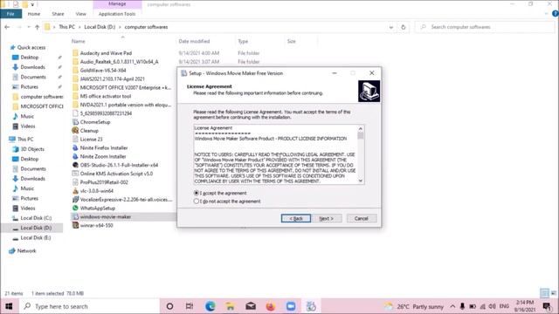Click the Back button in Setup
559x314 pixels.
(x=296, y=218)
